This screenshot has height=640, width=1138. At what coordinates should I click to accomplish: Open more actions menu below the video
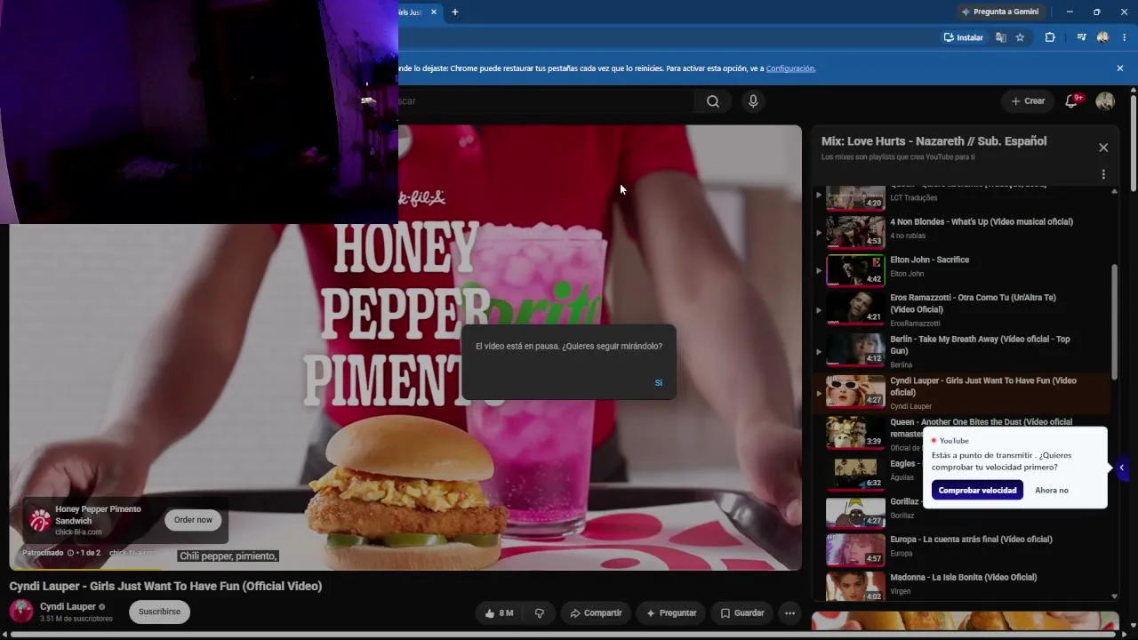click(x=789, y=613)
